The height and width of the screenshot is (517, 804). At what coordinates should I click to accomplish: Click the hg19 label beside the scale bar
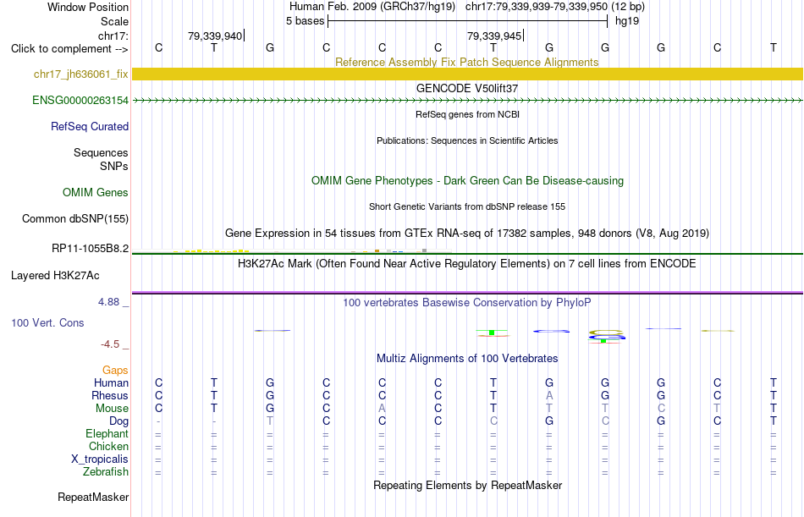627,21
